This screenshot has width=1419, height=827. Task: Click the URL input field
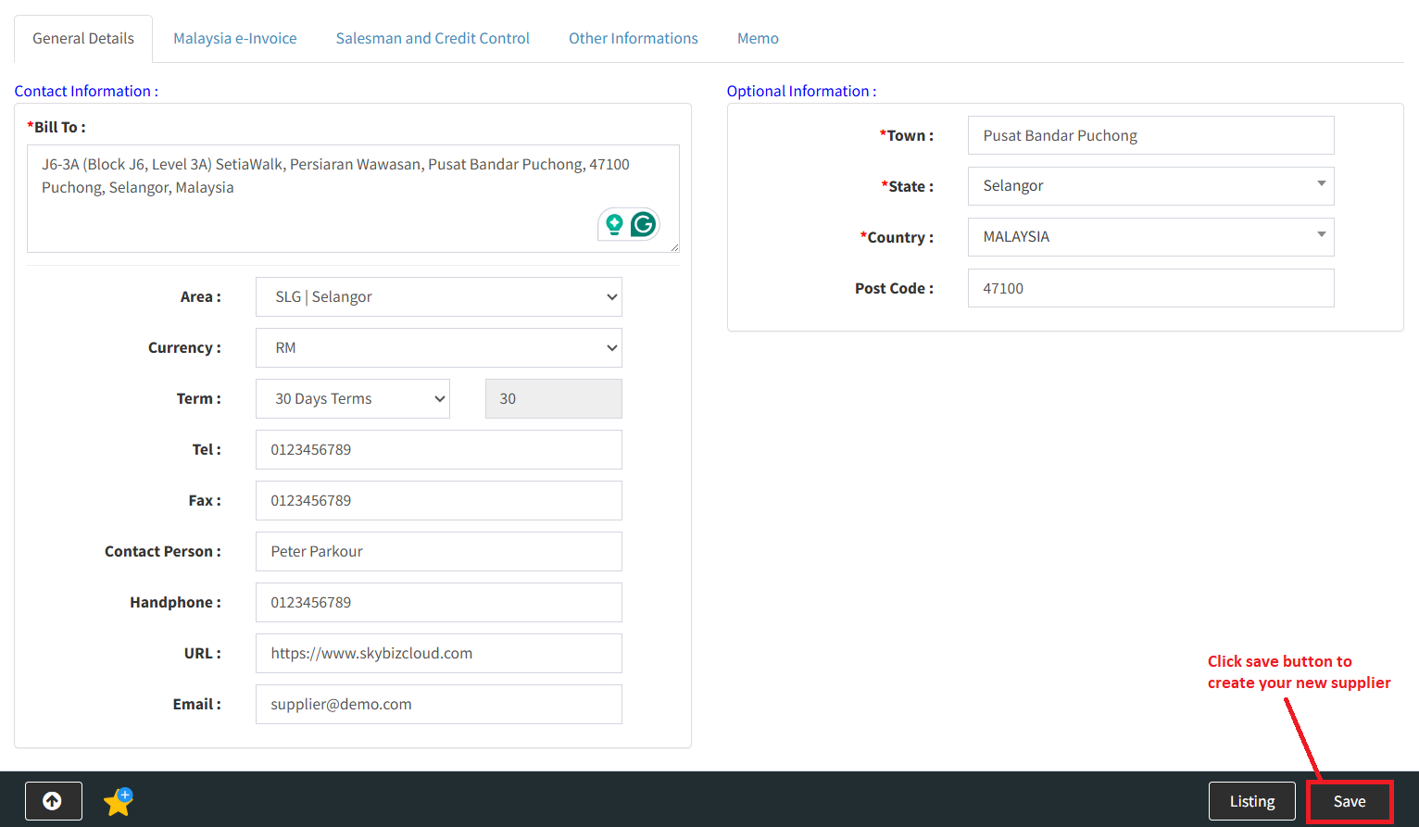(x=438, y=654)
